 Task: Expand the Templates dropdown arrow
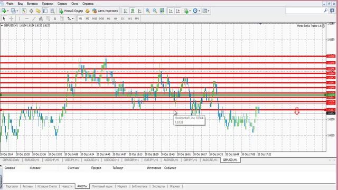(209, 11)
